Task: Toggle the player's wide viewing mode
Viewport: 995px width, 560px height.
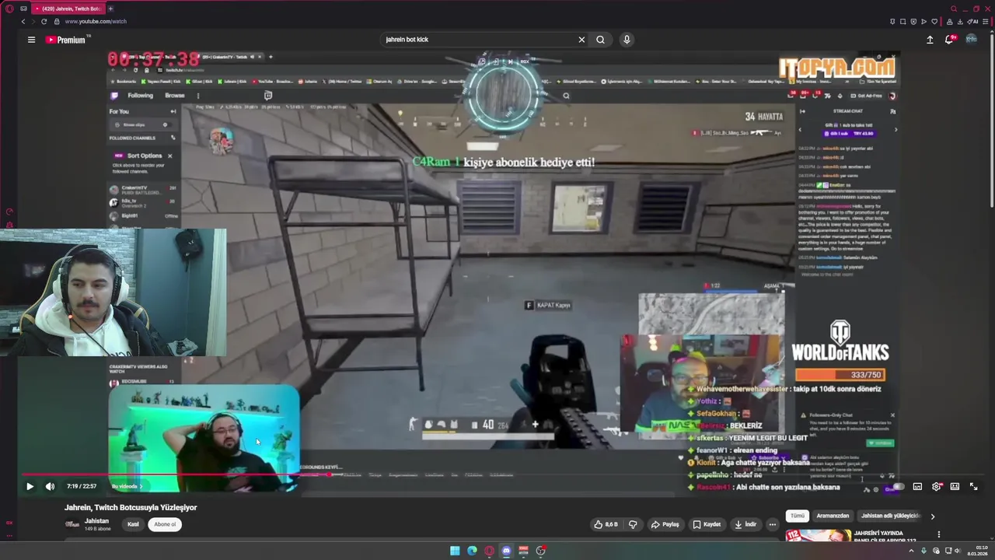Action: 955,487
